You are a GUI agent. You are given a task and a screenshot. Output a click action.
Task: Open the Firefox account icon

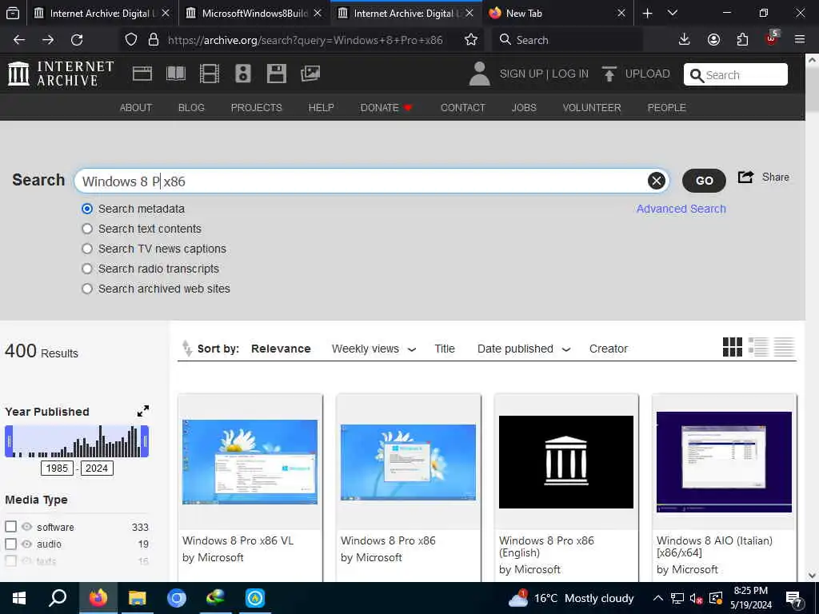pyautogui.click(x=713, y=40)
